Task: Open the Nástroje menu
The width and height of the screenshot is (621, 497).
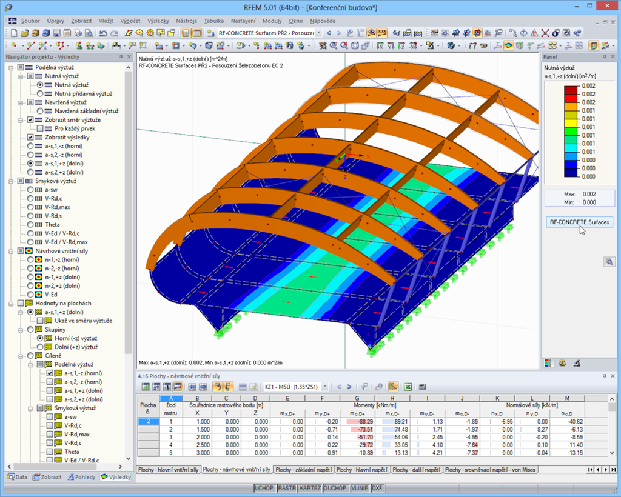Action: 186,20
